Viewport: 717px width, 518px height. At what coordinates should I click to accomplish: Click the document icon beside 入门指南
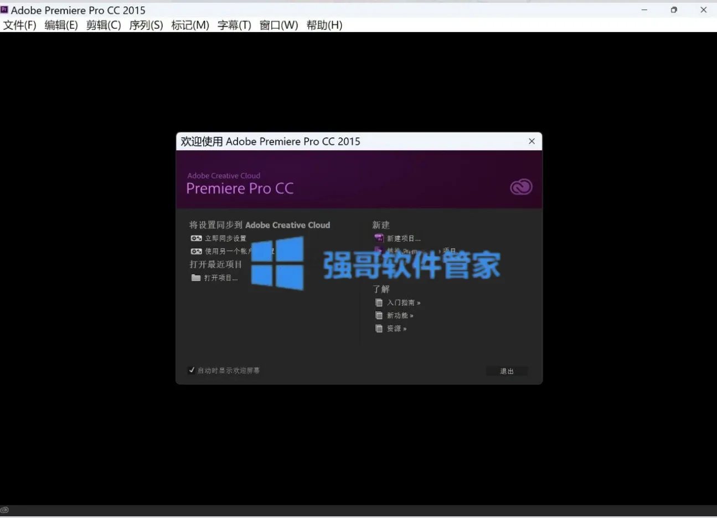(379, 302)
